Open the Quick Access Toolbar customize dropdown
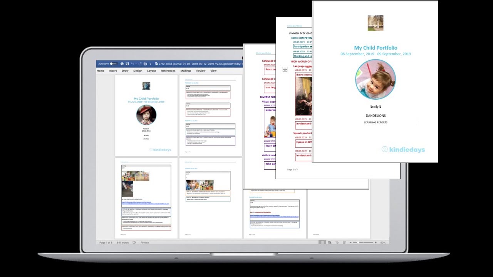 150,64
